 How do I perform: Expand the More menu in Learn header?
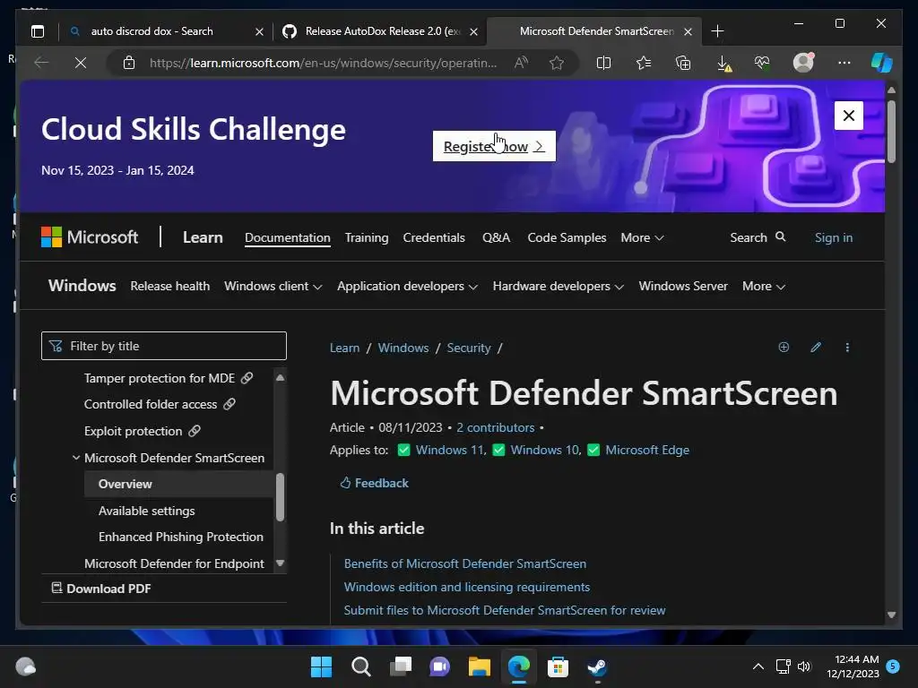tap(642, 237)
